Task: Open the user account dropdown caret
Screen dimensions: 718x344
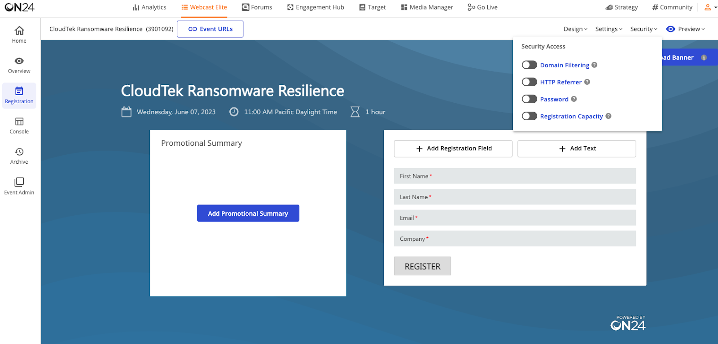Action: point(715,7)
